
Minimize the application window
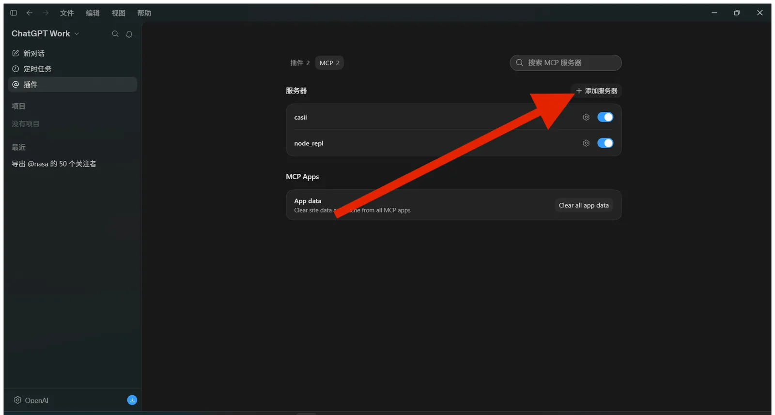(x=714, y=13)
